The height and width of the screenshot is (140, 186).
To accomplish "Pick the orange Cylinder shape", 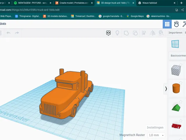I will pos(176,88).
